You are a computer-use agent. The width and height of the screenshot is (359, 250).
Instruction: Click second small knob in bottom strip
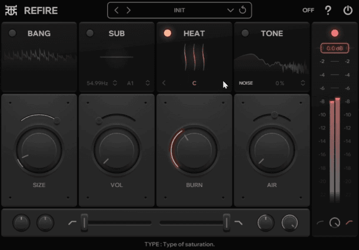click(x=45, y=222)
